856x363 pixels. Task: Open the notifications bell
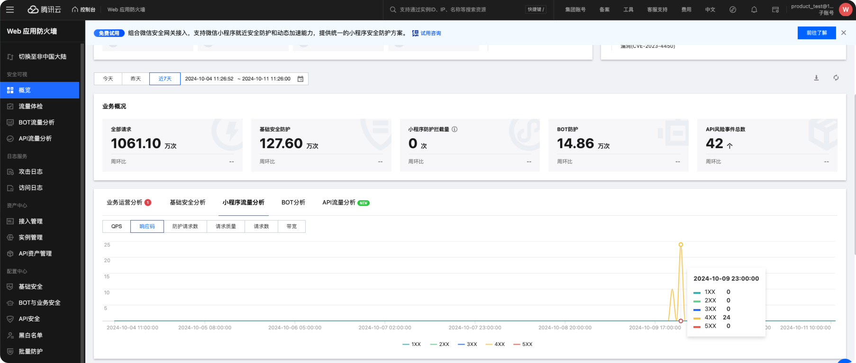(x=754, y=9)
